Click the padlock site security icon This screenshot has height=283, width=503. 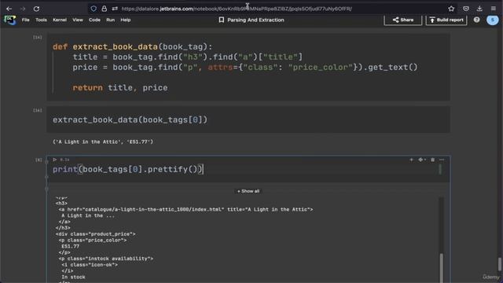[x=104, y=9]
